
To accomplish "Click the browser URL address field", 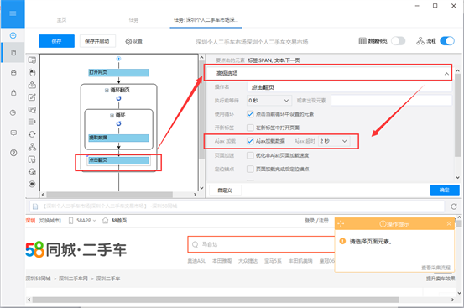I will tap(237, 206).
